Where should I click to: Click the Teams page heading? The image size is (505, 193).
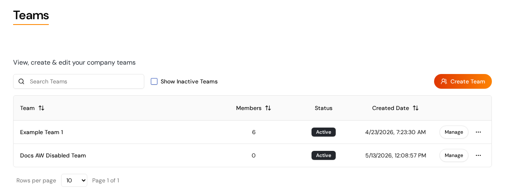(31, 15)
